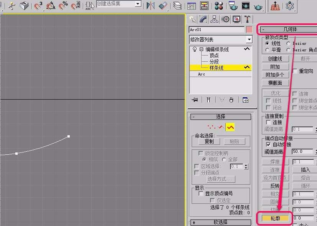Expand the 软选择 rollout
This screenshot has height=226, width=317.
pos(220,222)
